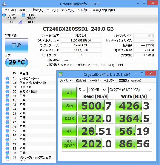
Task: Click the 使用時間 value 12 時間
Action: click(x=144, y=55)
